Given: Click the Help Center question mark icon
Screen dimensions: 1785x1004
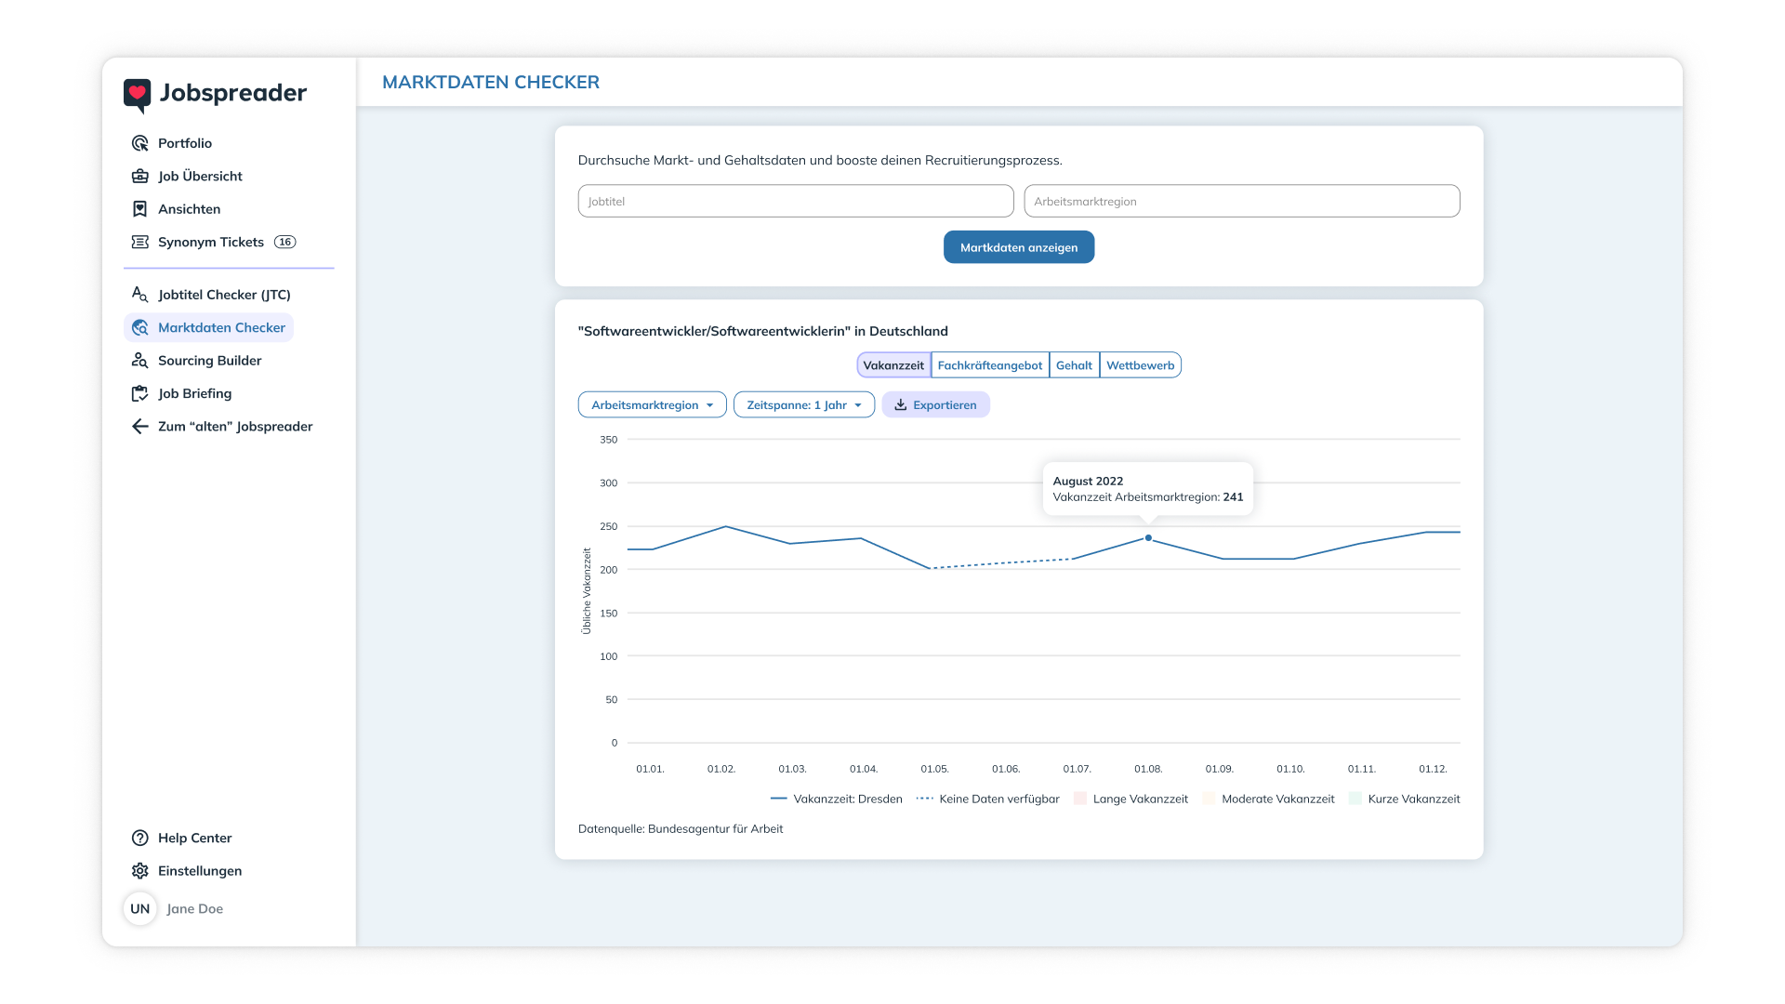Looking at the screenshot, I should 139,838.
